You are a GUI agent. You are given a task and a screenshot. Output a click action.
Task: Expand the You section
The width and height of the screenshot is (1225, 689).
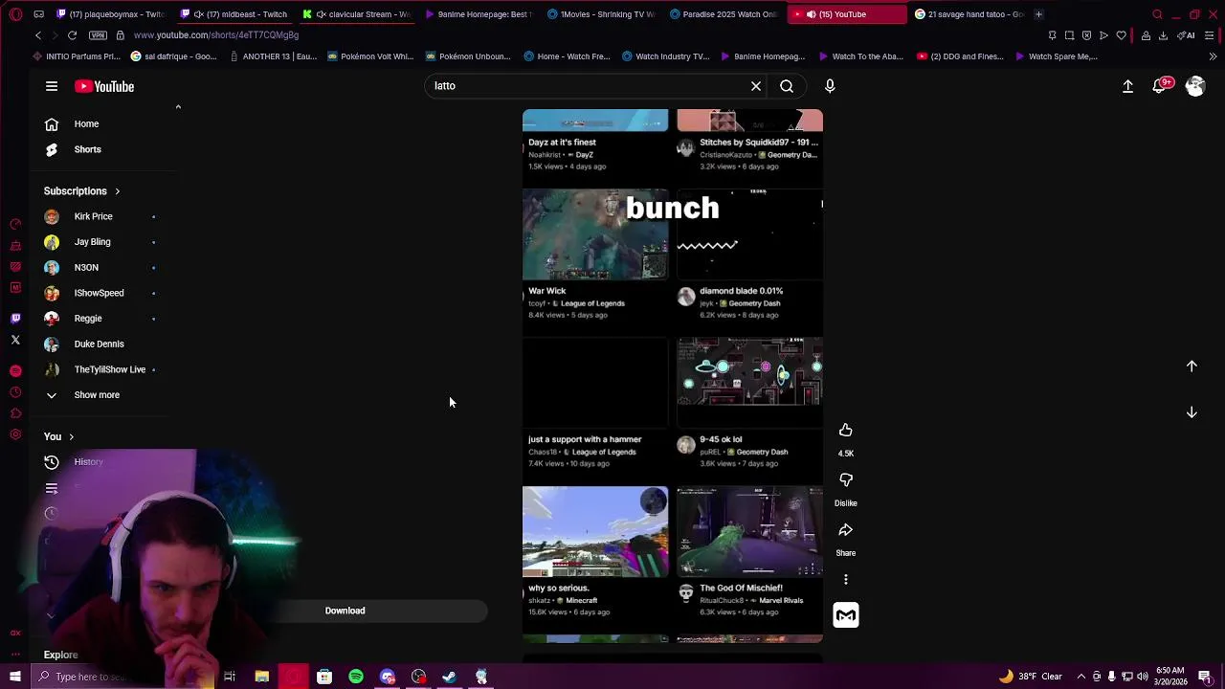58,436
